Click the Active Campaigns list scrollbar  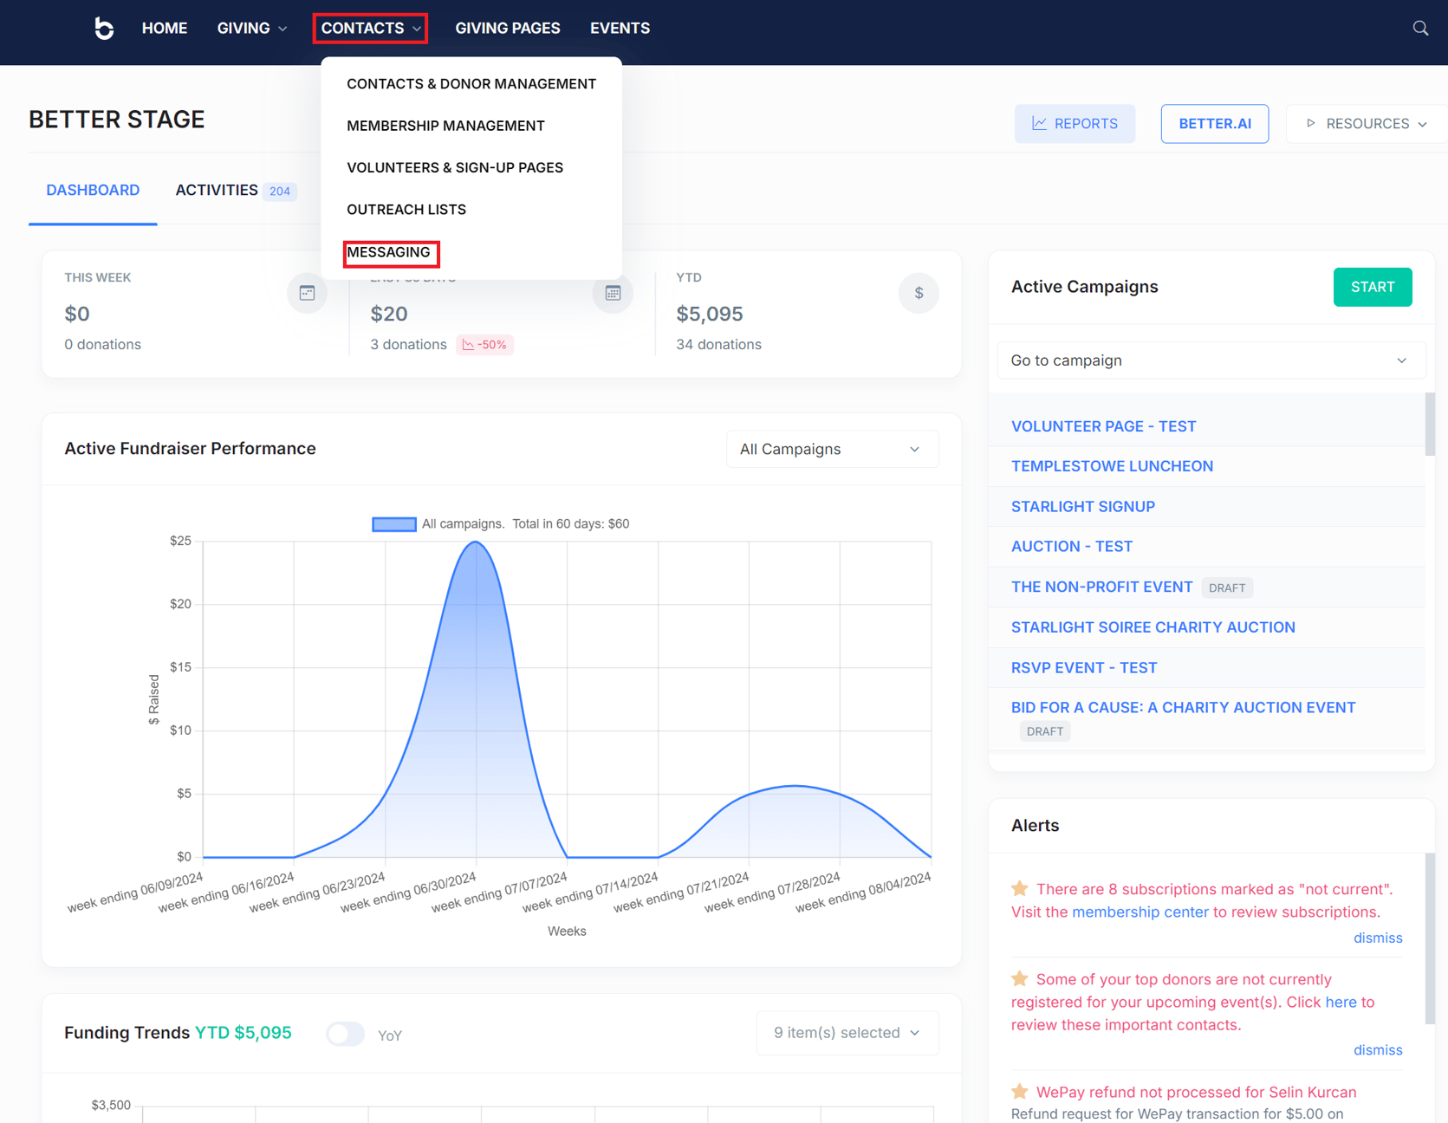pyautogui.click(x=1429, y=425)
